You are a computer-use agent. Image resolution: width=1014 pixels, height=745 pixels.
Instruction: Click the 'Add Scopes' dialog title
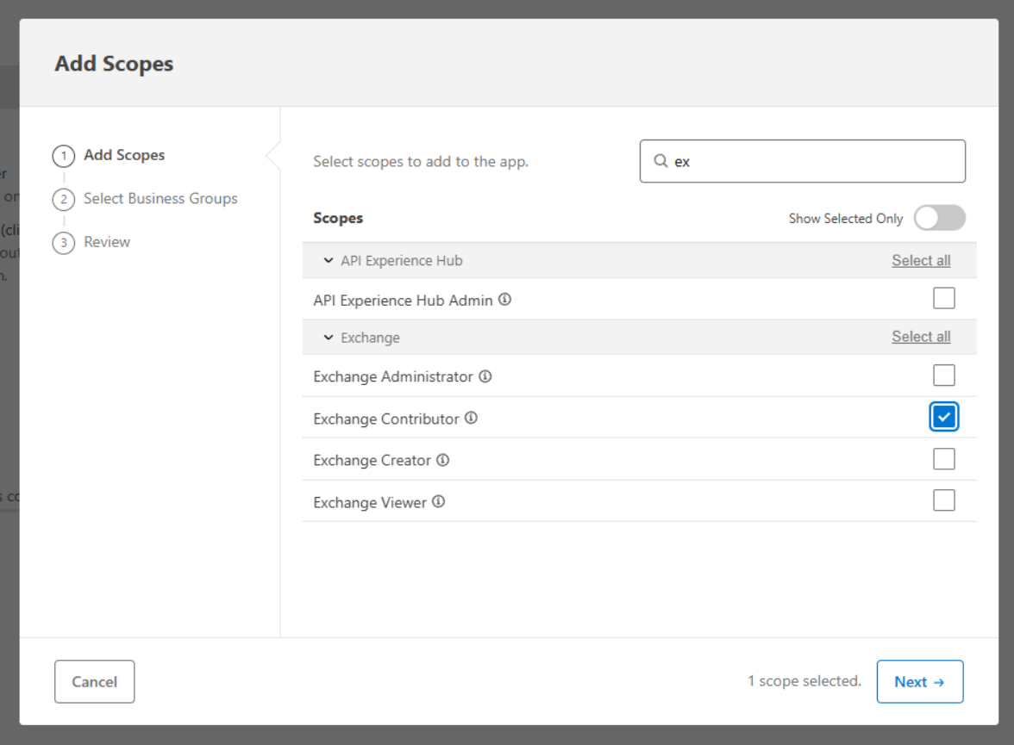114,64
